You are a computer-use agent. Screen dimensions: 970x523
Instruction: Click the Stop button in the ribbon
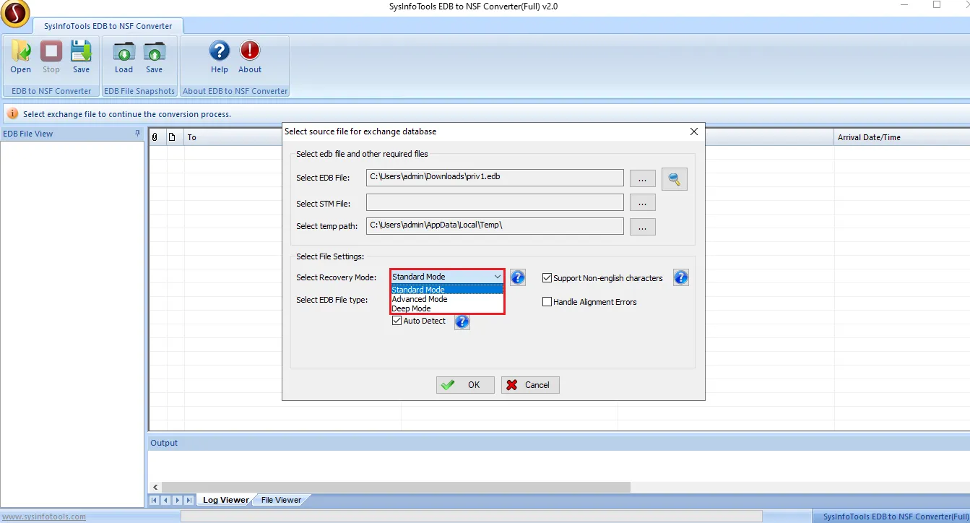pos(51,57)
